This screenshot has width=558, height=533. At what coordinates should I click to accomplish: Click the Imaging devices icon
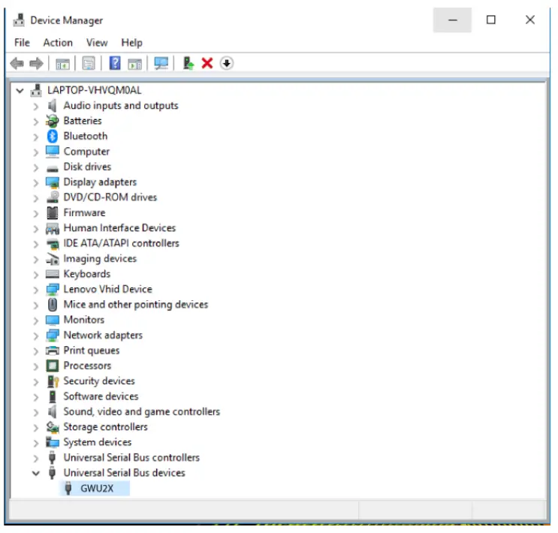[x=53, y=259]
